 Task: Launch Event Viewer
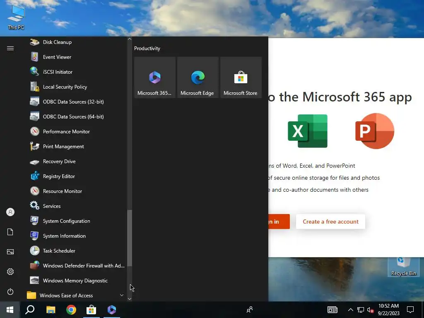[x=76, y=57]
